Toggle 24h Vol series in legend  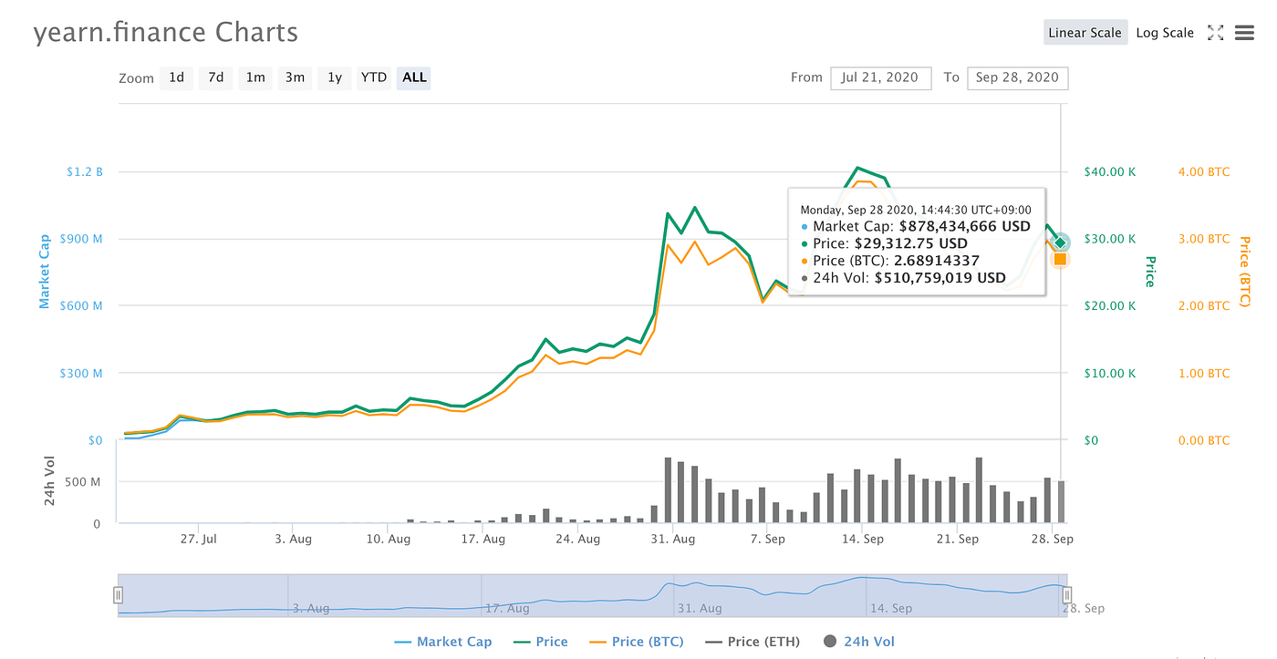(x=859, y=642)
